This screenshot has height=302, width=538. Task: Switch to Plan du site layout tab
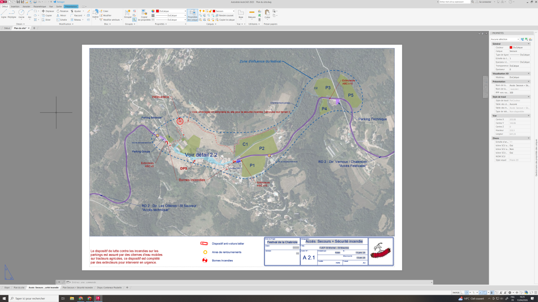click(x=19, y=287)
